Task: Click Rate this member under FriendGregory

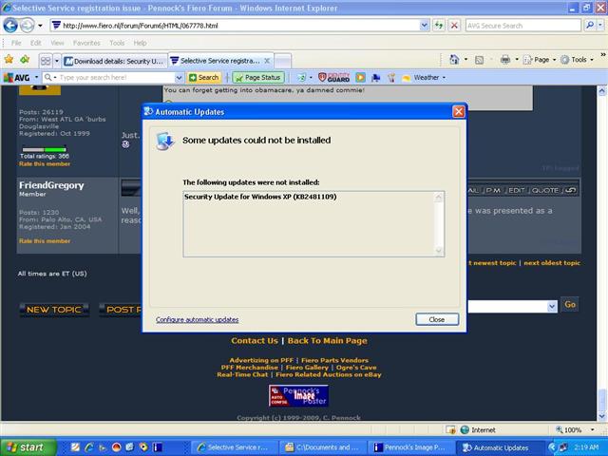Action: pyautogui.click(x=45, y=240)
